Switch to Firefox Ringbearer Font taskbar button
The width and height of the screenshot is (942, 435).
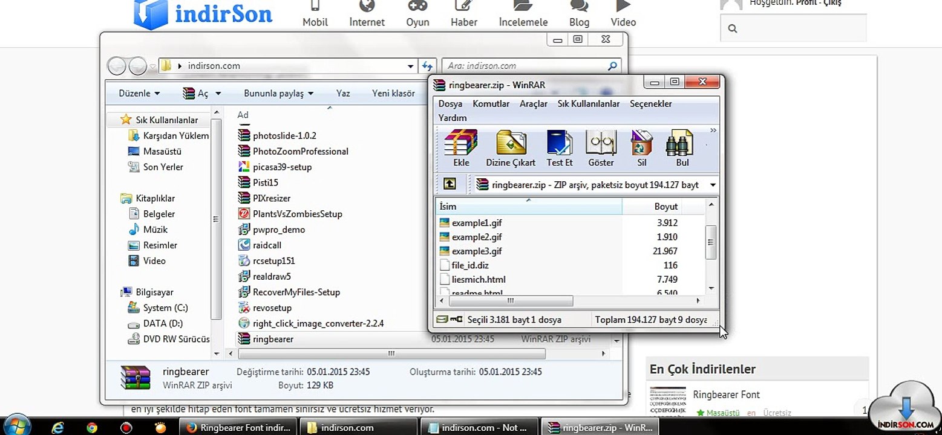tap(238, 427)
